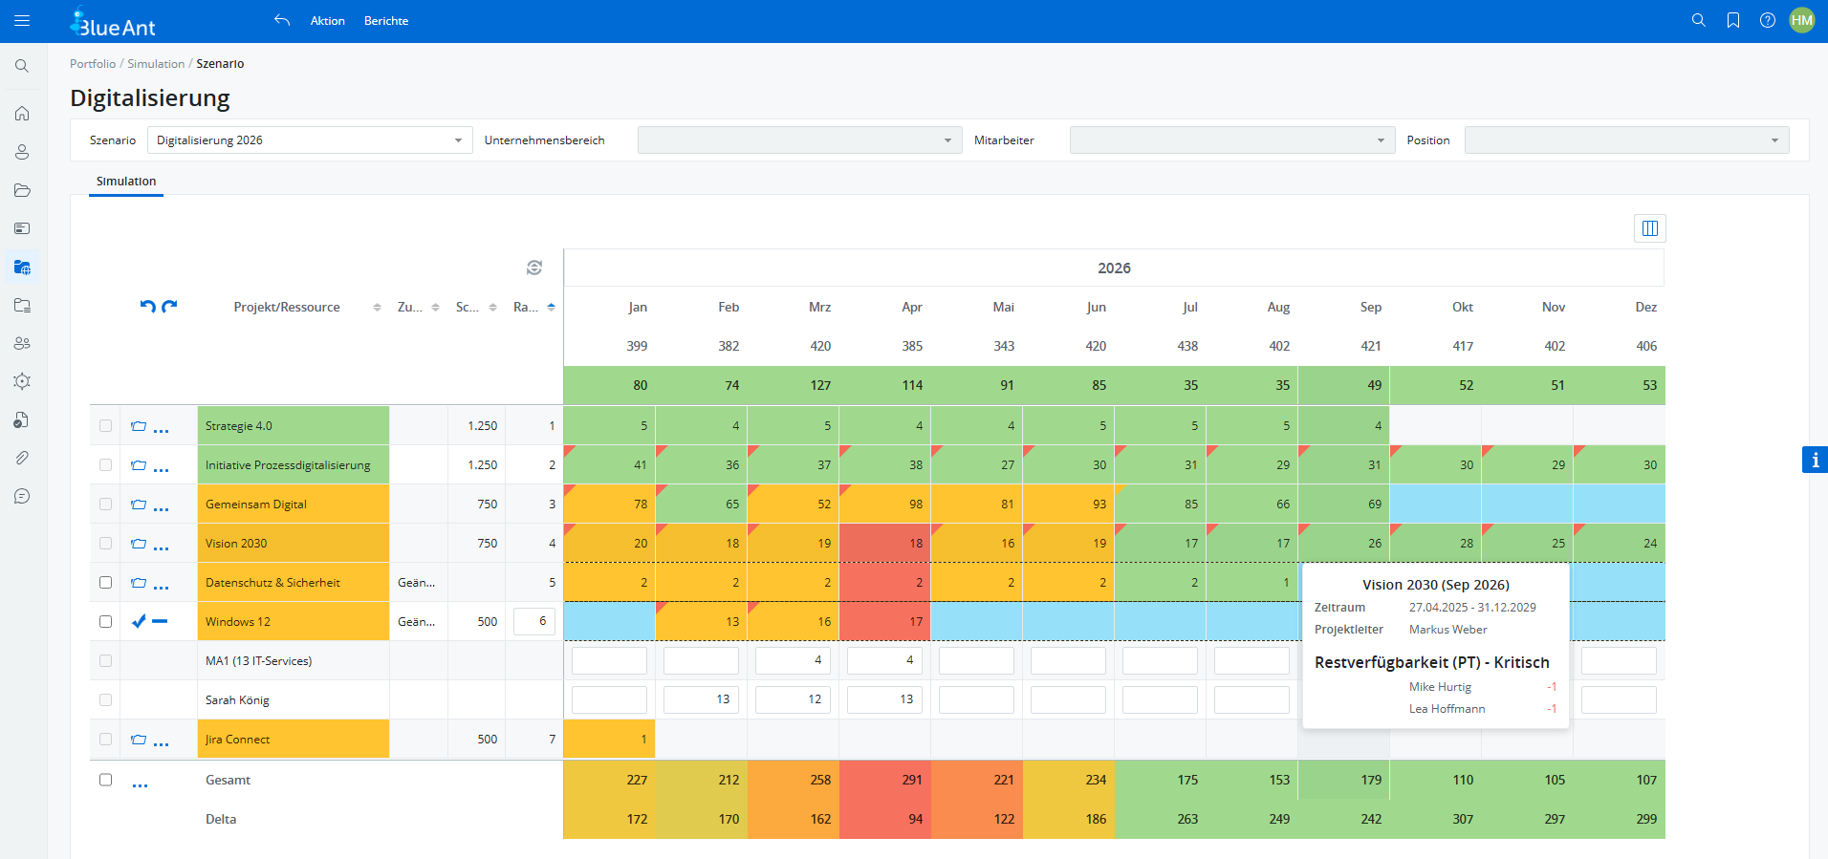Image resolution: width=1828 pixels, height=859 pixels.
Task: Click the Windows 12 rank input field
Action: click(x=534, y=622)
